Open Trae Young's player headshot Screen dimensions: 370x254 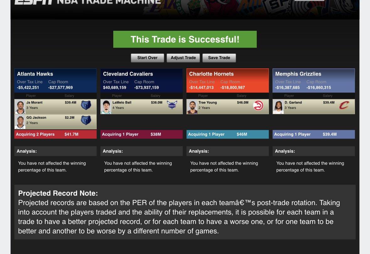click(x=192, y=107)
